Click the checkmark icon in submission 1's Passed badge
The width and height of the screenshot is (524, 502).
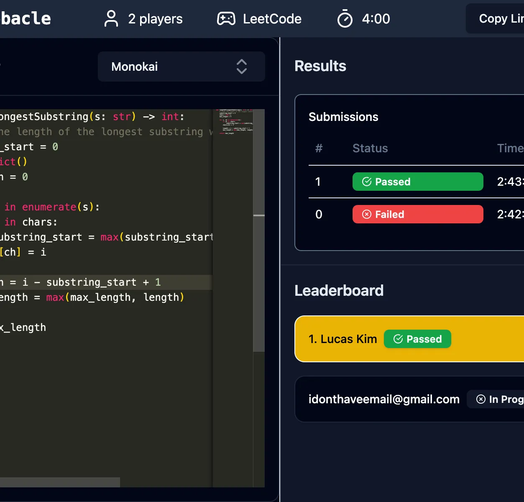(x=367, y=182)
